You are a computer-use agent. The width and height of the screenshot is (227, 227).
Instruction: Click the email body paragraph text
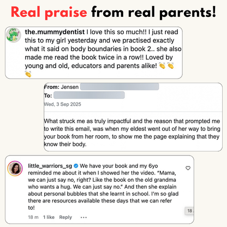[x=132, y=133]
